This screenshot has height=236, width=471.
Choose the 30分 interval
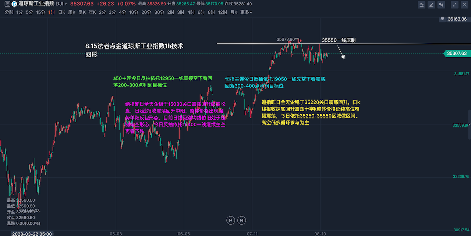[159, 12]
